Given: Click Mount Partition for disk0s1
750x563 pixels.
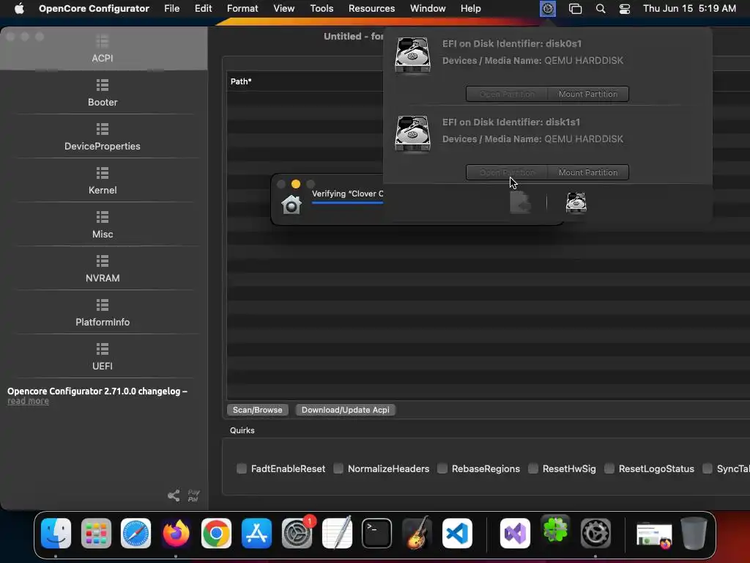Looking at the screenshot, I should [x=588, y=94].
